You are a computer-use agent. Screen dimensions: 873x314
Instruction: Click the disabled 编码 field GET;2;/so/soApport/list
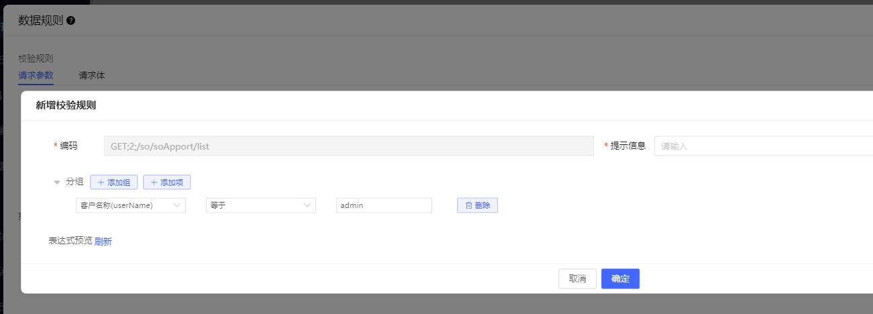tap(348, 146)
